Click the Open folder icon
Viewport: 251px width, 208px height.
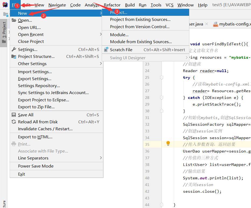click(14, 20)
